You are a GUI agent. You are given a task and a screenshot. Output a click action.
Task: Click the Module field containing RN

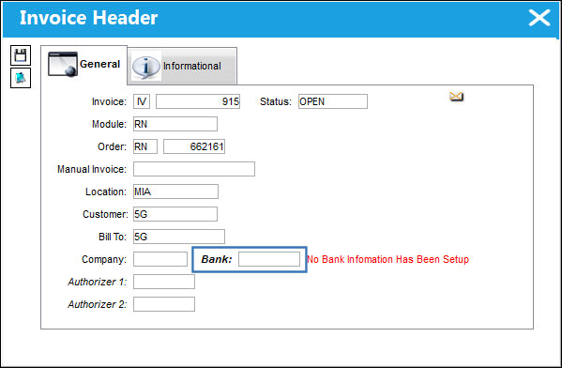tap(175, 124)
